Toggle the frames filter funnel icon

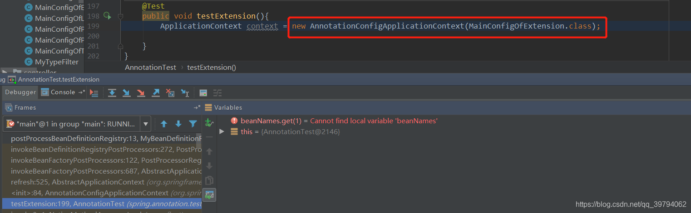193,124
